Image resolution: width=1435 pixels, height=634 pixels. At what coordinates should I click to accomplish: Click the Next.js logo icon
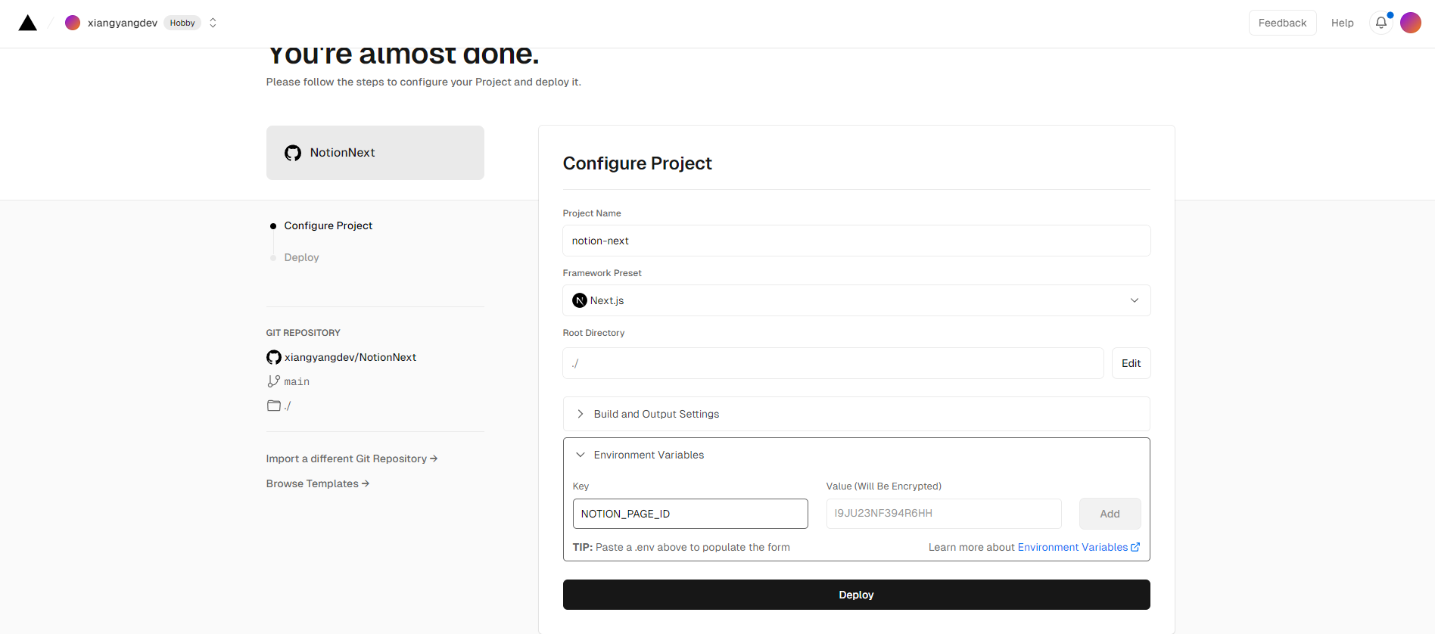(580, 300)
